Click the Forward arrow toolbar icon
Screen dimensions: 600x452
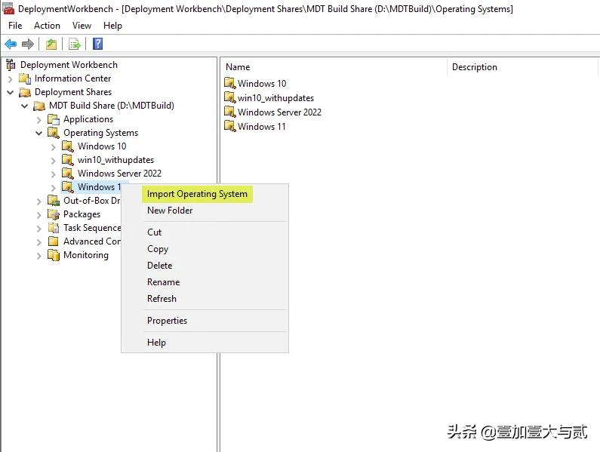coord(28,44)
